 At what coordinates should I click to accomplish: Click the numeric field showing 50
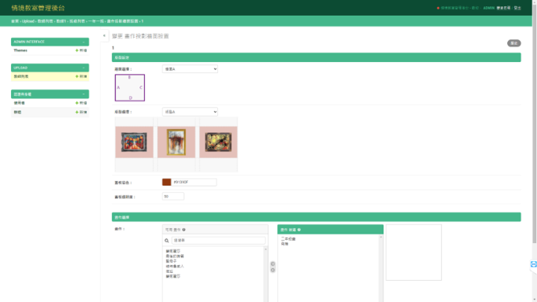click(173, 197)
